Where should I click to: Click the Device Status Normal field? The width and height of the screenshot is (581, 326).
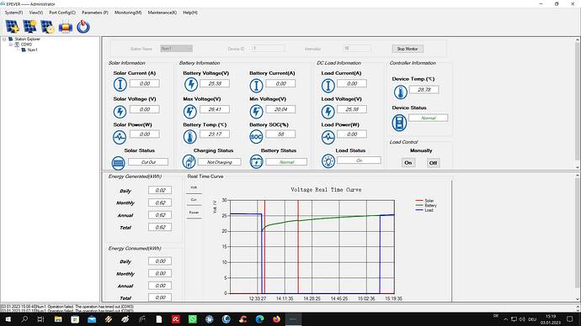click(x=428, y=118)
